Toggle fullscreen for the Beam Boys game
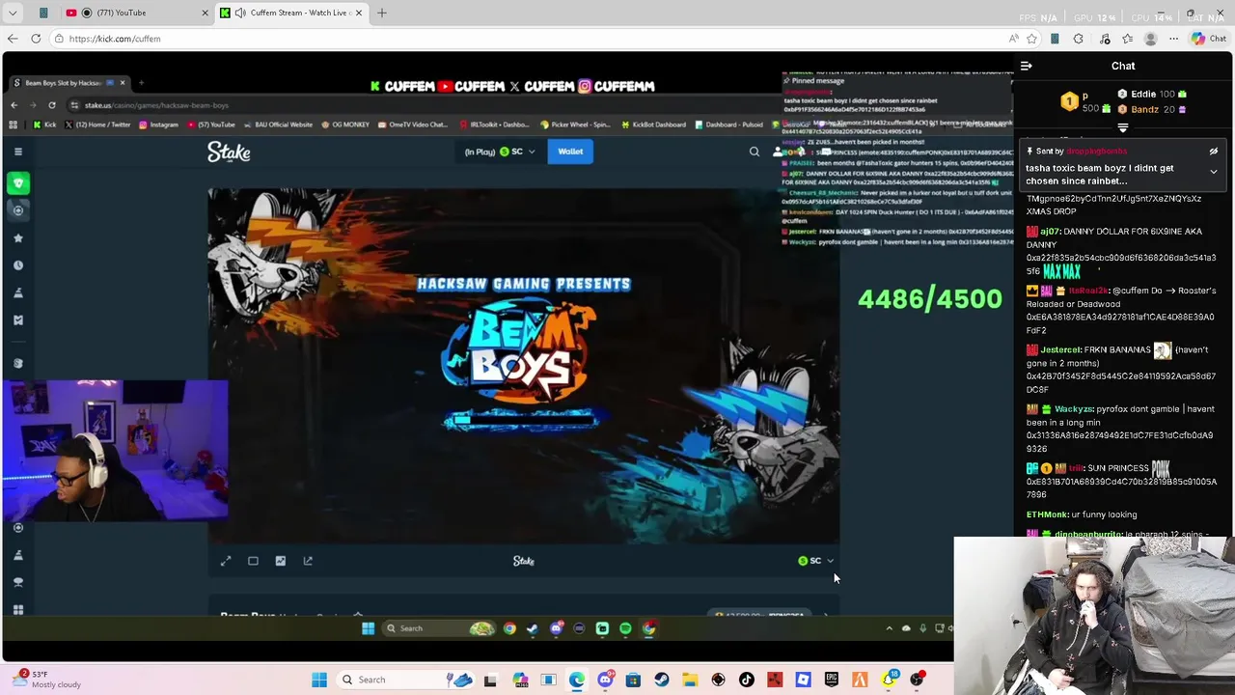This screenshot has height=695, width=1235. click(x=226, y=561)
